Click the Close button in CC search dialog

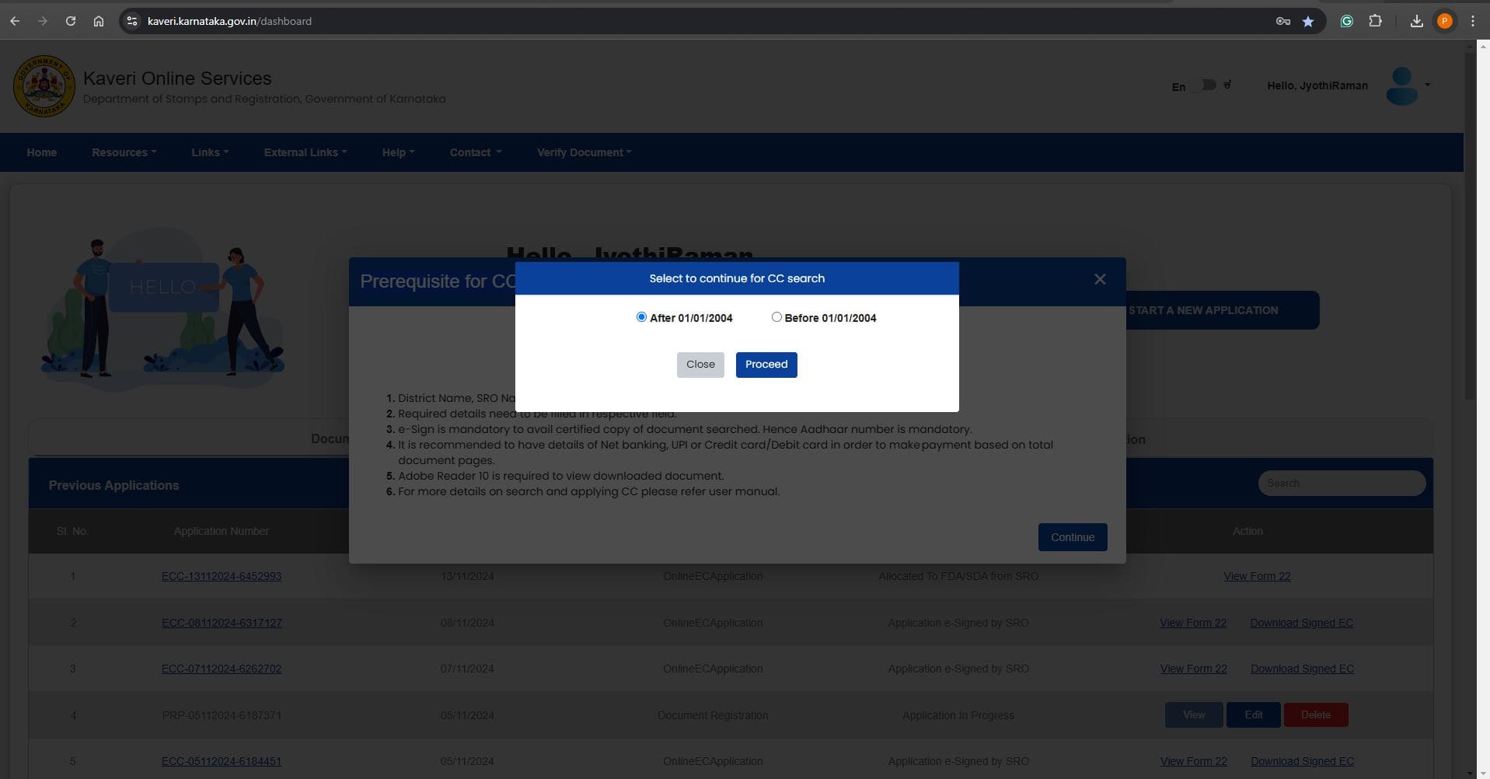pos(700,365)
